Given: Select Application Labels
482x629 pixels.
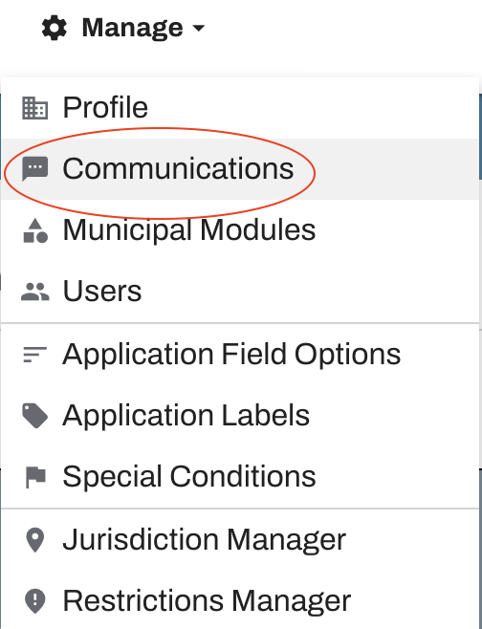Looking at the screenshot, I should coord(240,415).
